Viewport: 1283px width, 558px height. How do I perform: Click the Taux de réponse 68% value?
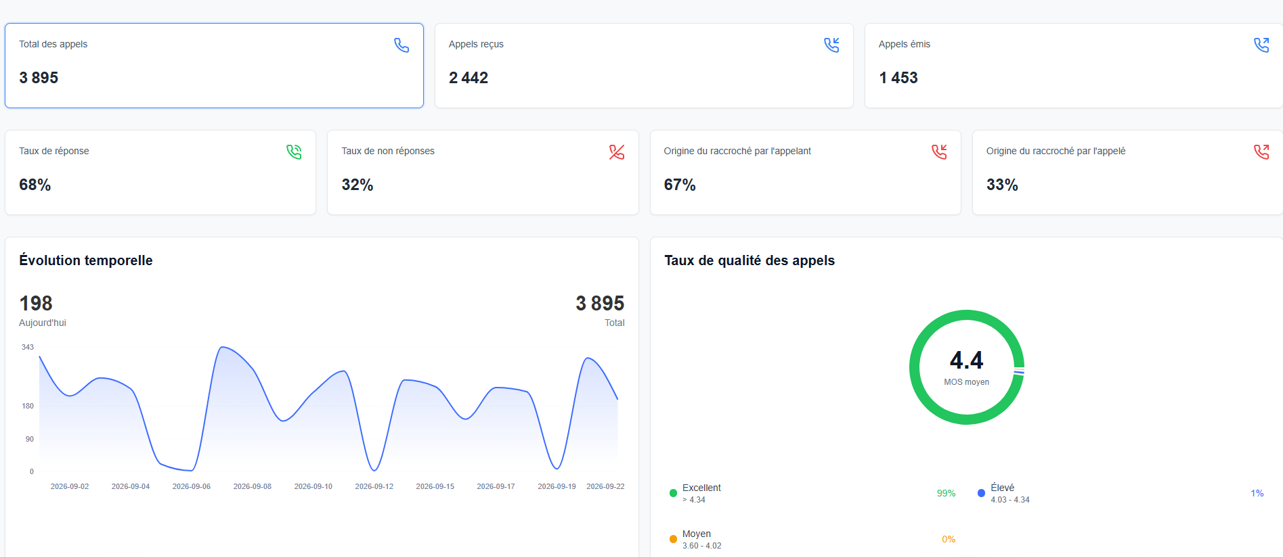(x=35, y=185)
